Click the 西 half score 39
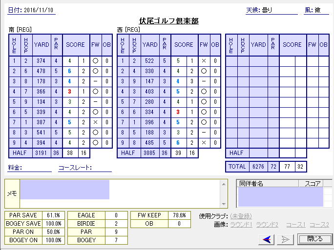334x250 pixels. click(x=178, y=153)
